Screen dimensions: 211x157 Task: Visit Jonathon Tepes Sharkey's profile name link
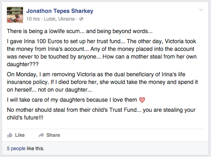click(x=60, y=11)
